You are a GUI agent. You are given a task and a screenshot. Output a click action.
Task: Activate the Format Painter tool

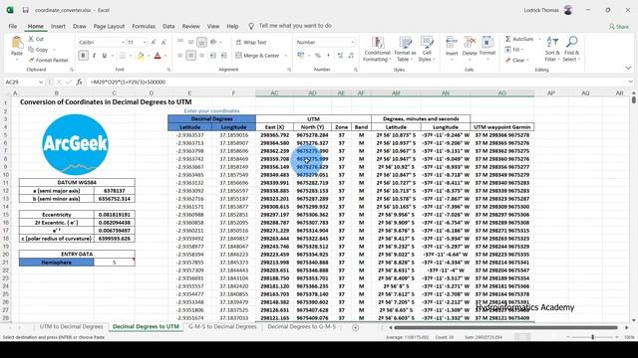click(x=48, y=60)
